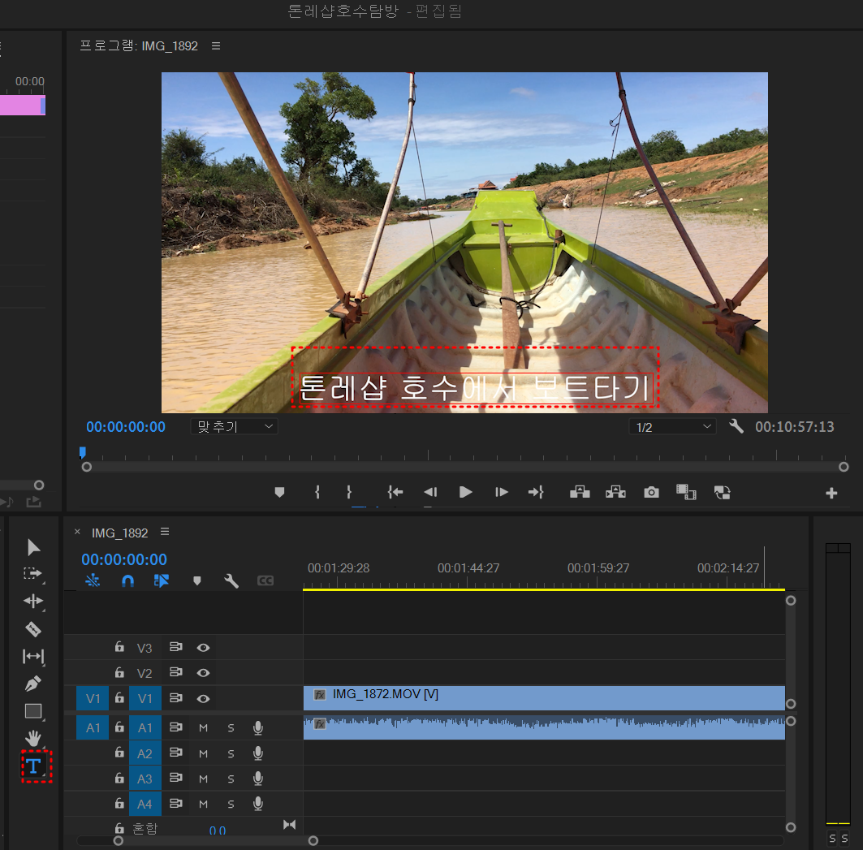This screenshot has width=863, height=850.
Task: Click the timeline captions CC button
Action: tap(265, 580)
